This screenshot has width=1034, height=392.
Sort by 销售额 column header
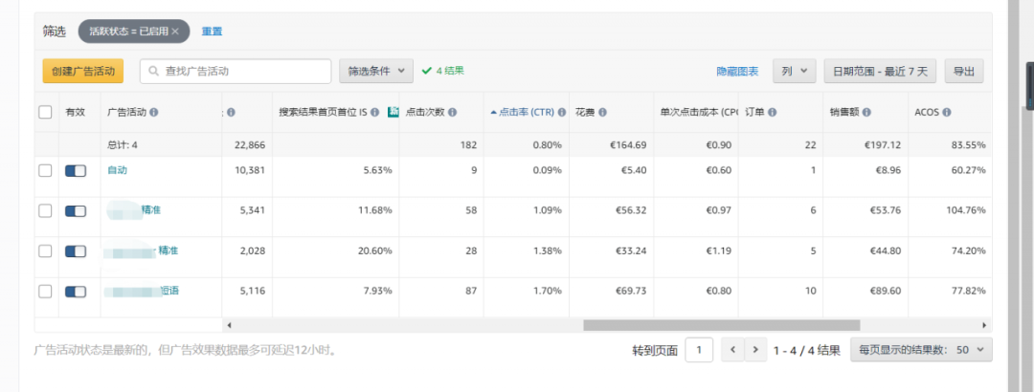tap(844, 113)
